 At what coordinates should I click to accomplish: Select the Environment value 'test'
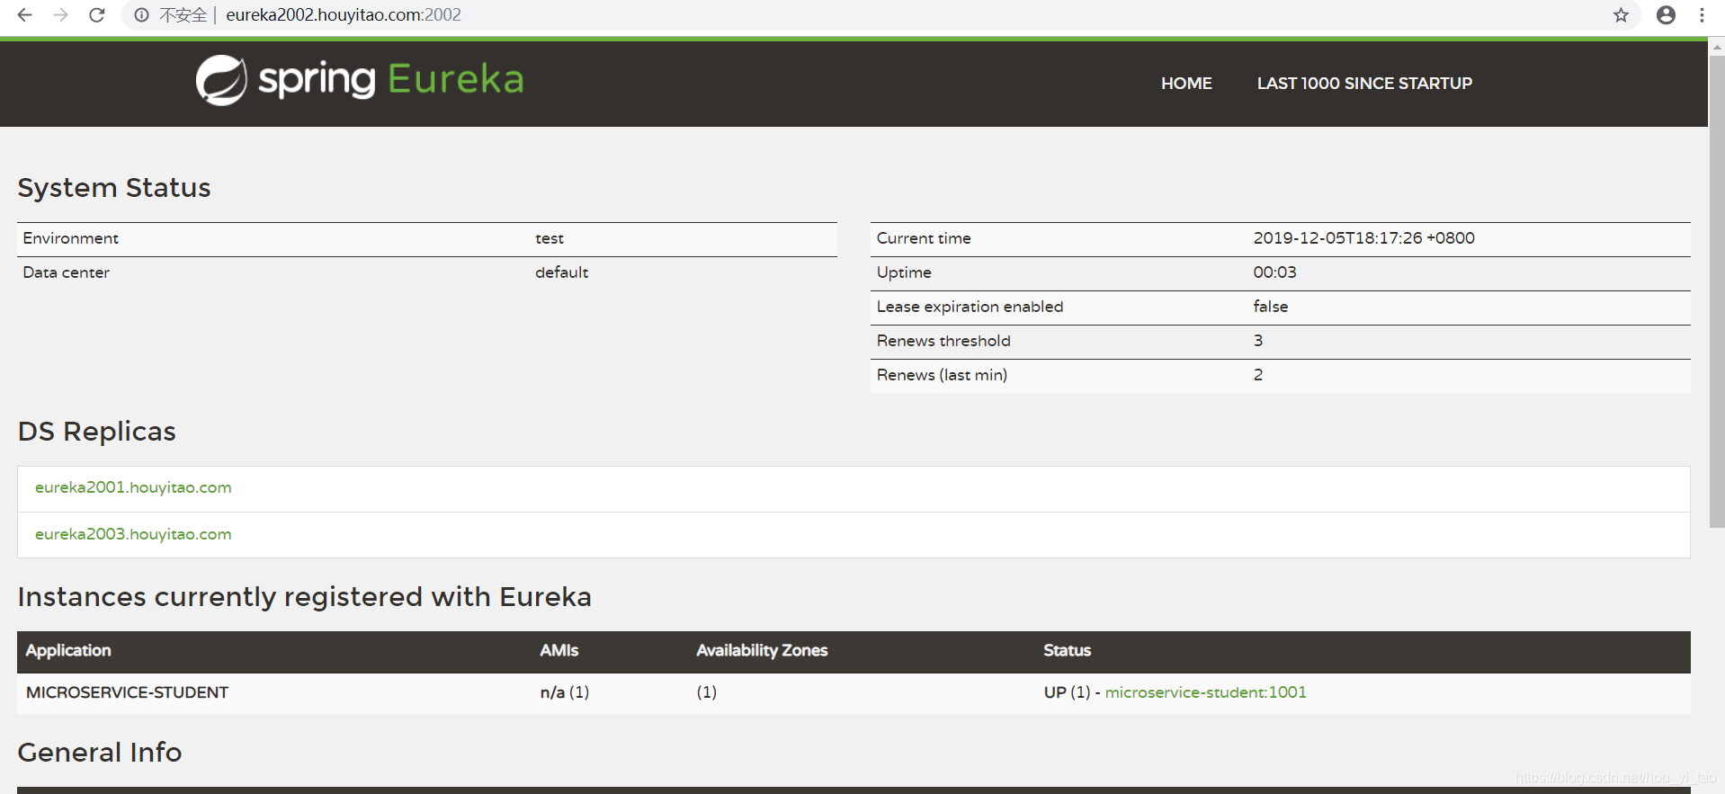tap(550, 238)
